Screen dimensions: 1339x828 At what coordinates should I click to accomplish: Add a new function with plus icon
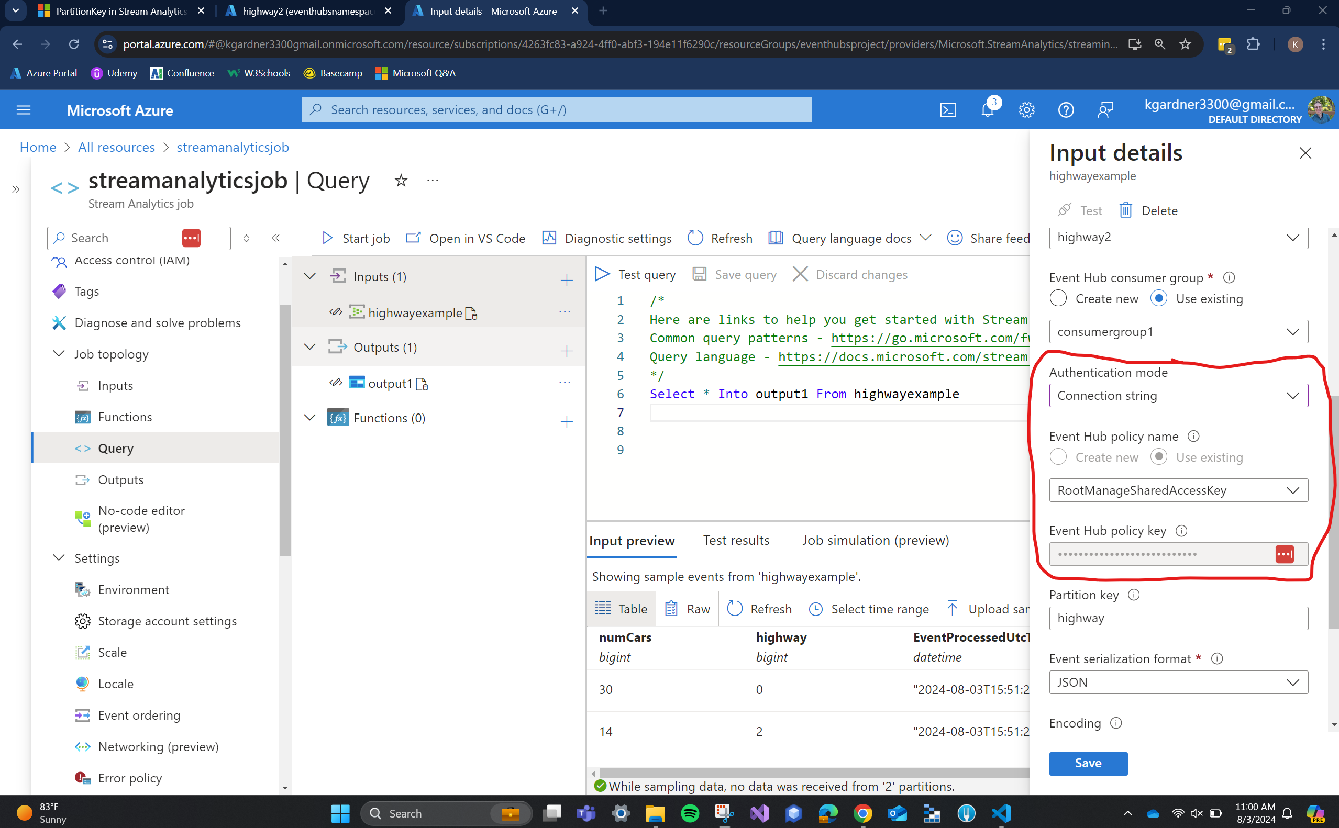point(567,421)
